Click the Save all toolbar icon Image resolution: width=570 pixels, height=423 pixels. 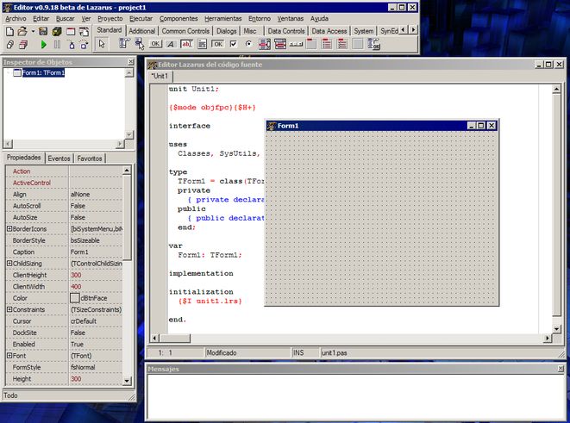point(57,32)
